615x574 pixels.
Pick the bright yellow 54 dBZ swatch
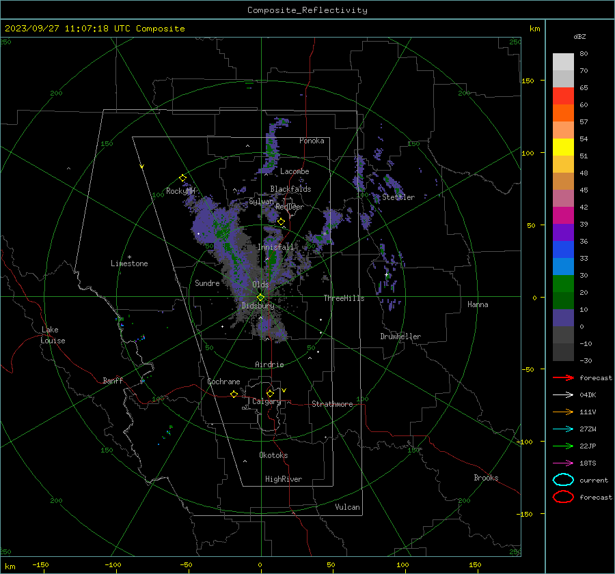coord(563,147)
